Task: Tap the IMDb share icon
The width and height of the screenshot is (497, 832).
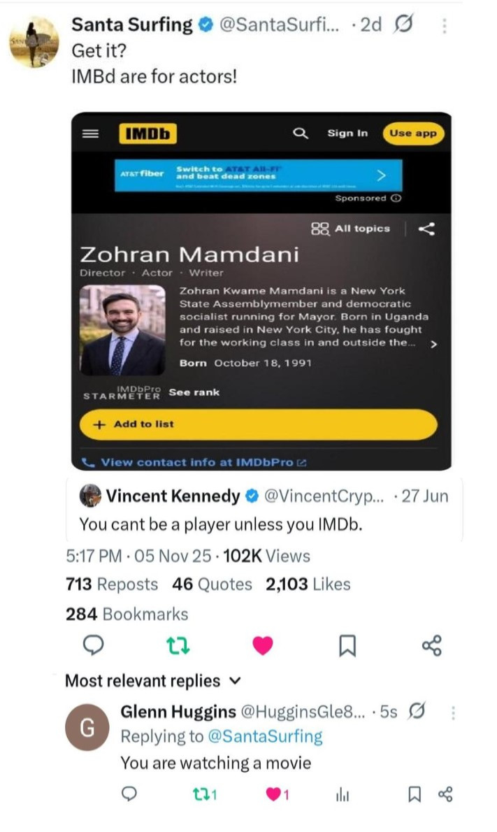Action: click(426, 229)
